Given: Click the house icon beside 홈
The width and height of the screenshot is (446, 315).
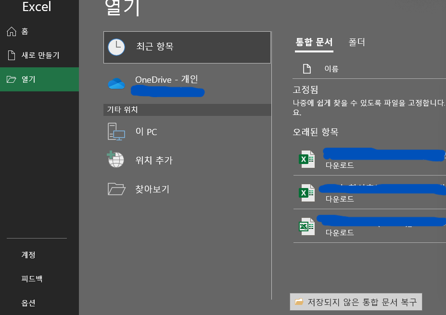Looking at the screenshot, I should 12,31.
